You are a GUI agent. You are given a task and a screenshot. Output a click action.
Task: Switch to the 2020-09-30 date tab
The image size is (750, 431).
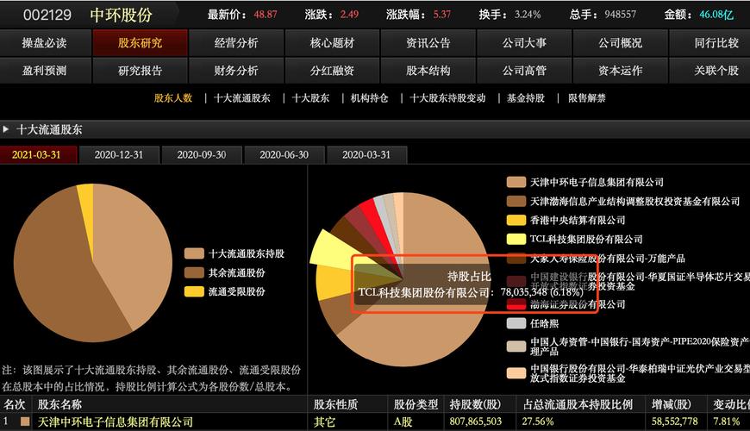(202, 155)
